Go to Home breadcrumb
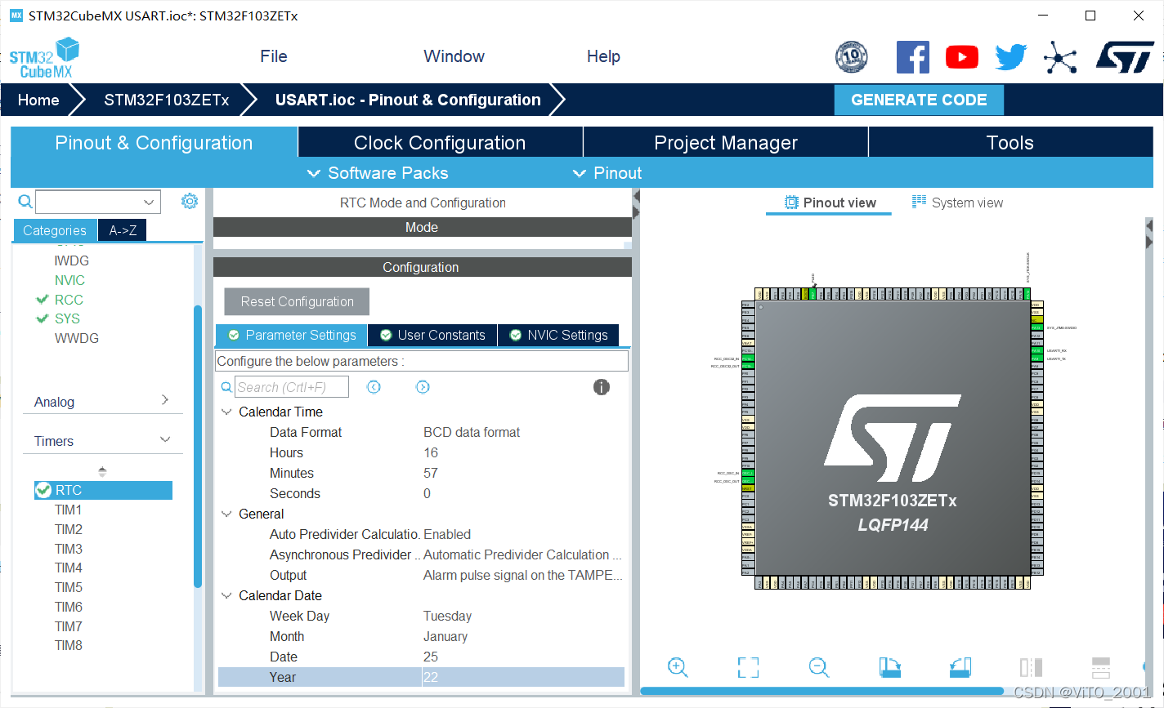This screenshot has height=708, width=1164. [38, 100]
